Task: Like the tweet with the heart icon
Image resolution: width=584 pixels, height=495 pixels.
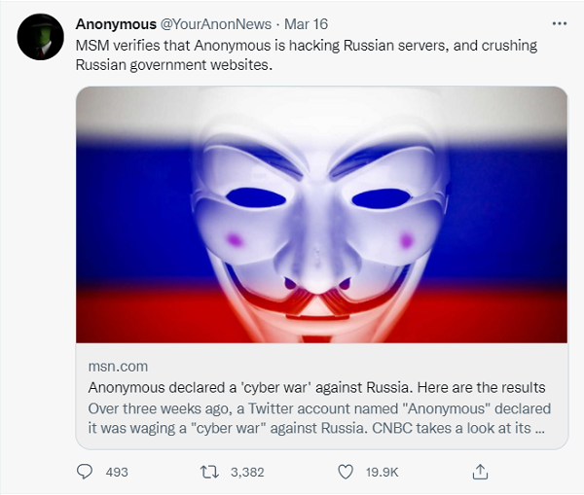Action: (344, 472)
